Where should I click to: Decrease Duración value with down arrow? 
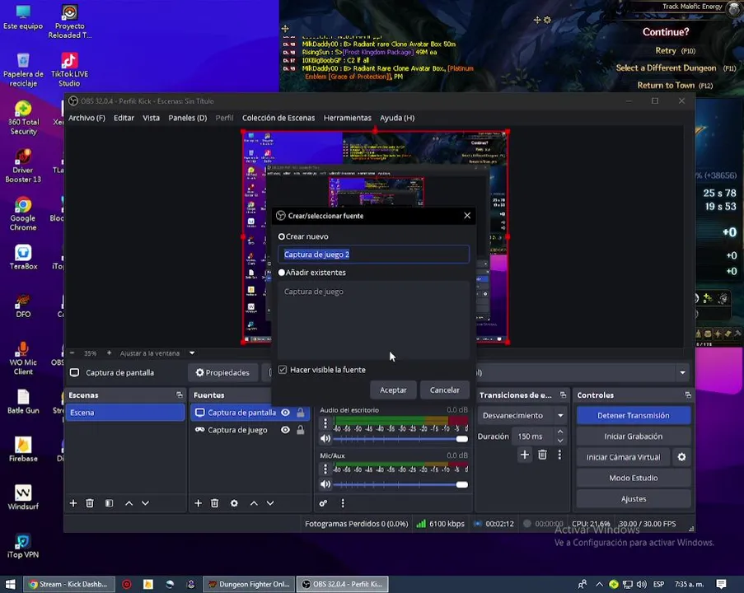pyautogui.click(x=560, y=441)
